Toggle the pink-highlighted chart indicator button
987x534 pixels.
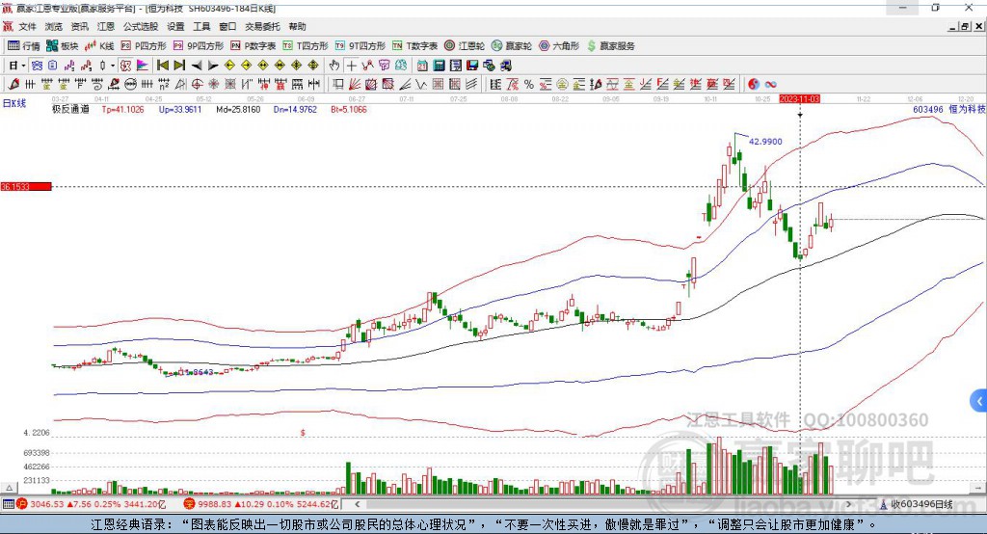(x=125, y=66)
